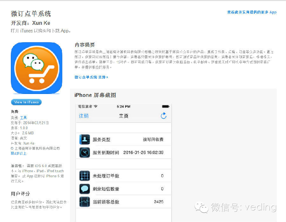Image resolution: width=286 pixels, height=222 pixels.
Task: Click the 内容提要 heading
Action: (x=85, y=45)
